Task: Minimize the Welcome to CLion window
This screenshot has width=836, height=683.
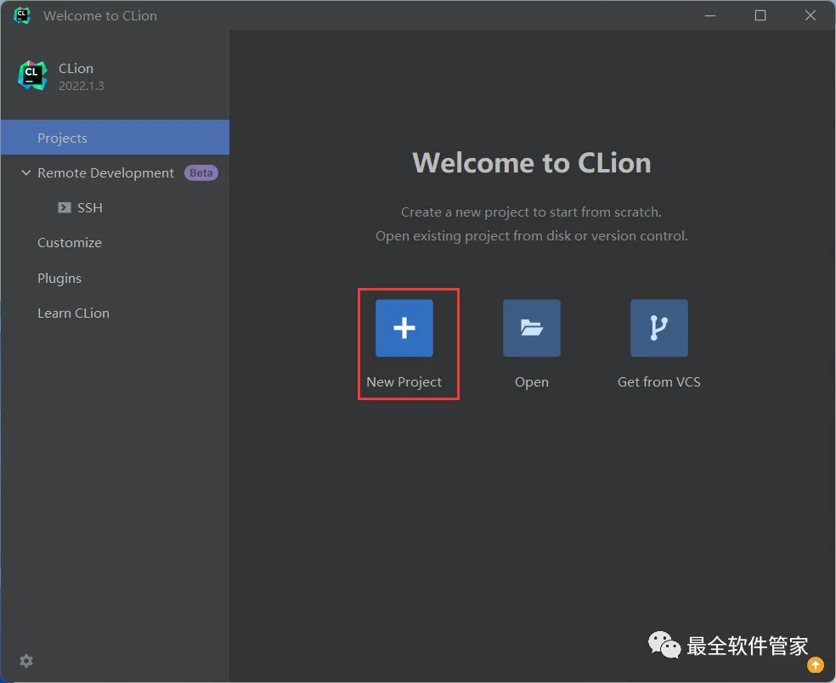Action: 710,15
